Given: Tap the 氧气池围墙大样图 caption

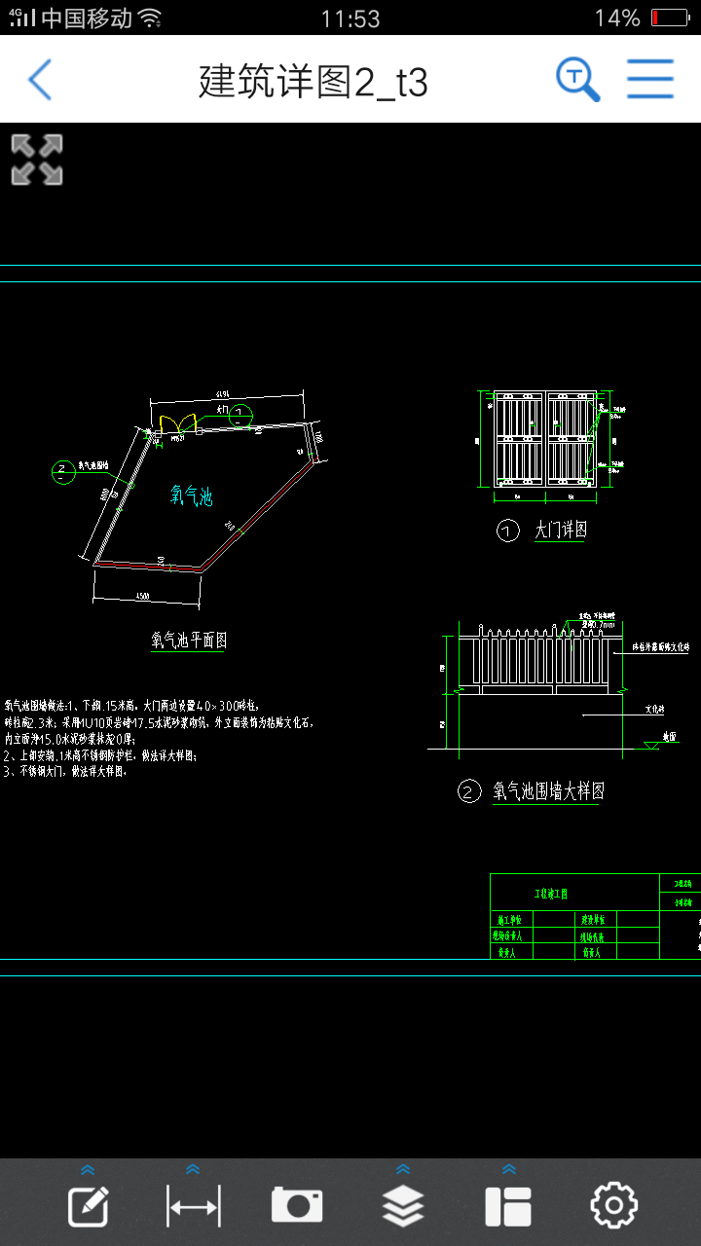Looking at the screenshot, I should coord(548,791).
